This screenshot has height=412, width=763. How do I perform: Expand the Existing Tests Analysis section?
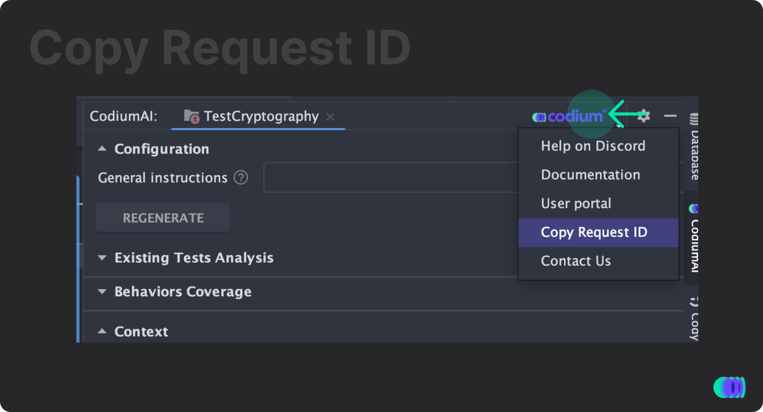[102, 258]
